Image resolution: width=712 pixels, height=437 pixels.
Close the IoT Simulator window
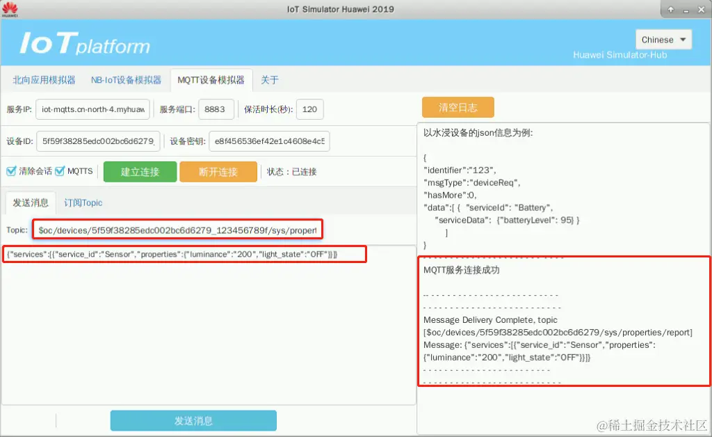(x=701, y=10)
